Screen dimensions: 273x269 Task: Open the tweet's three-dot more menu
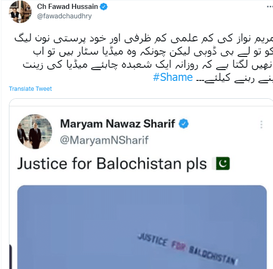(270, 7)
